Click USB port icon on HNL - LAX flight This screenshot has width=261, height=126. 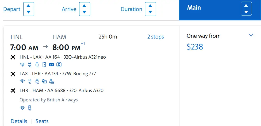click(x=37, y=64)
